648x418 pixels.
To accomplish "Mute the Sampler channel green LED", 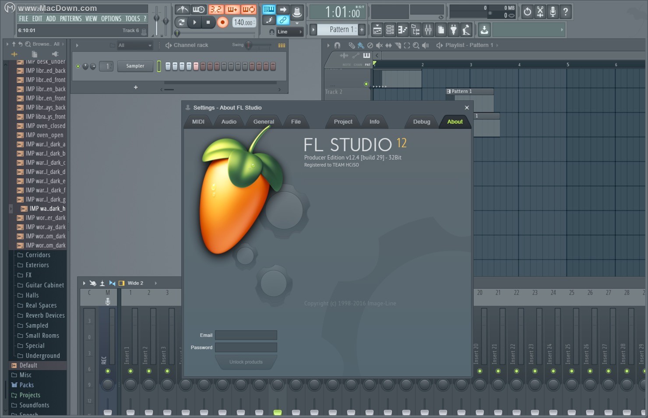I will (78, 66).
